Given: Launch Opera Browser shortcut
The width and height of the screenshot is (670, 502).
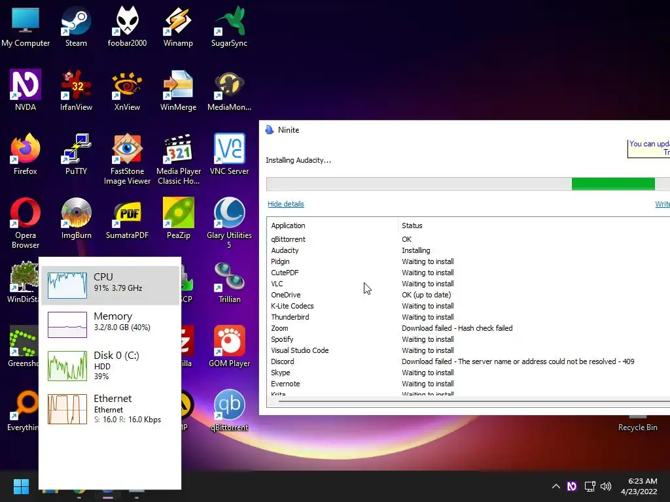Looking at the screenshot, I should pos(26,224).
